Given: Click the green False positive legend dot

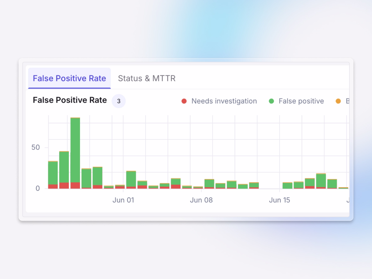Looking at the screenshot, I should [x=271, y=101].
